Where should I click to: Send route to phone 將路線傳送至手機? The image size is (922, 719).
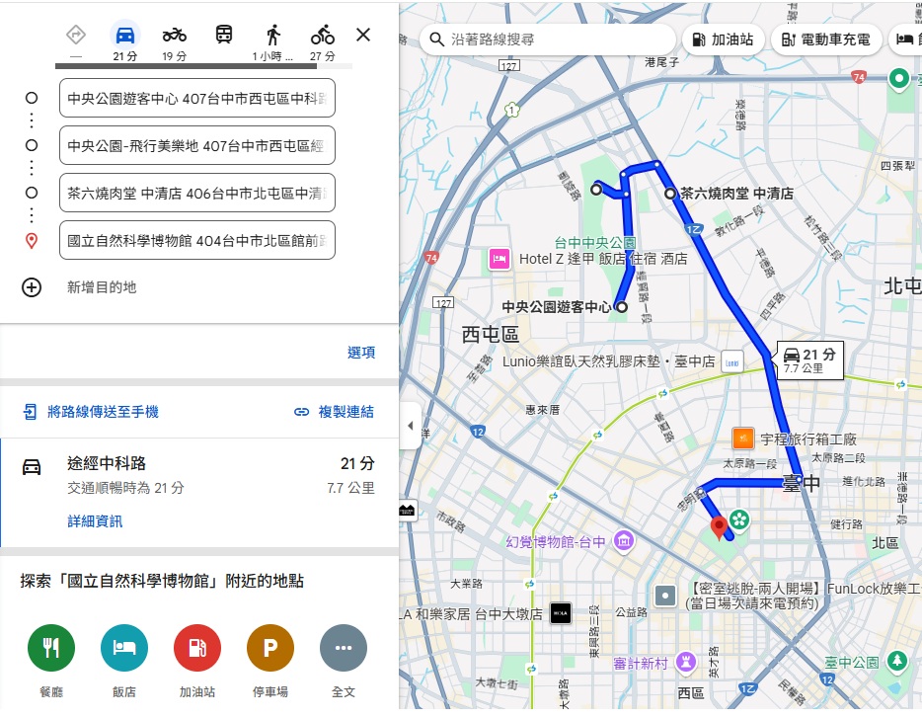[x=91, y=411]
